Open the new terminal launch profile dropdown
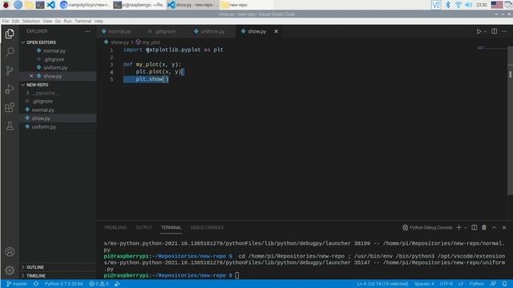Image resolution: width=513 pixels, height=288 pixels. coord(465,227)
